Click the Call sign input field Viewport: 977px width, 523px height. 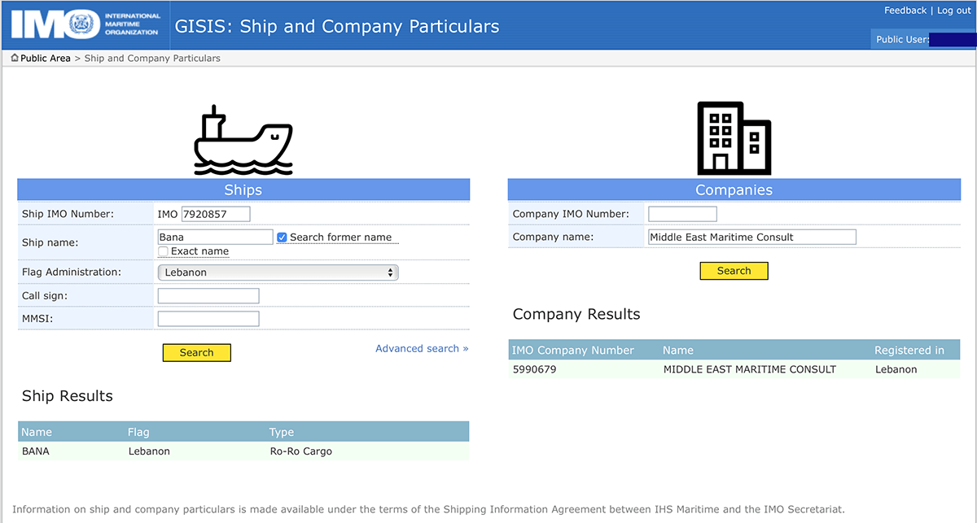coord(208,296)
